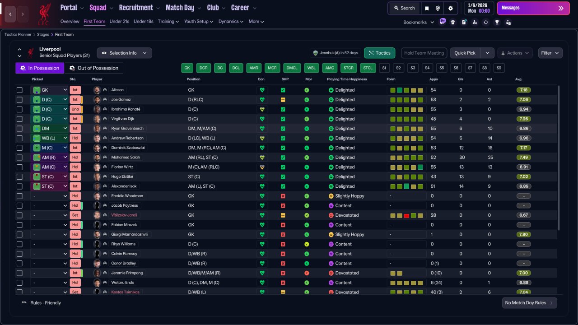
Task: Click the shirt kit shortcut icon
Action: (x=453, y=22)
